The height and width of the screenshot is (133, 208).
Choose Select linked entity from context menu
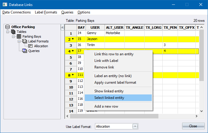[109, 98]
